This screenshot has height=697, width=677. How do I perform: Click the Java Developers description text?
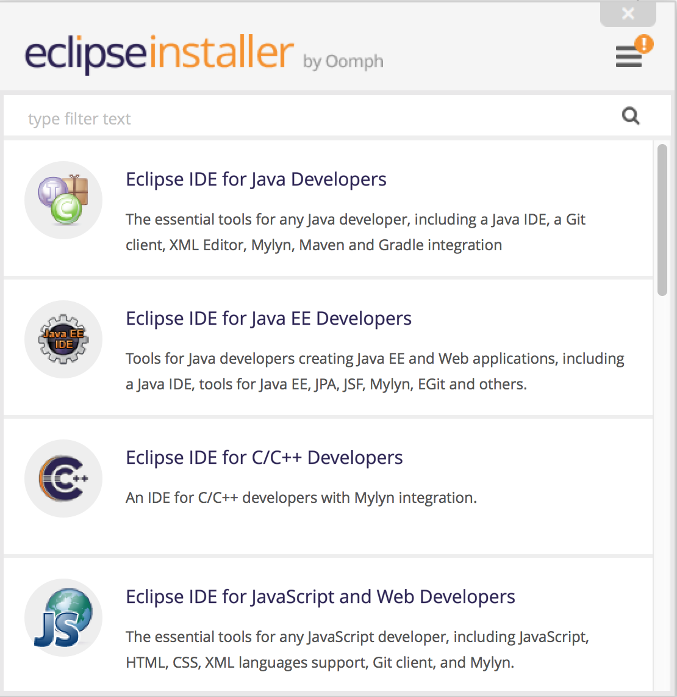click(x=356, y=232)
